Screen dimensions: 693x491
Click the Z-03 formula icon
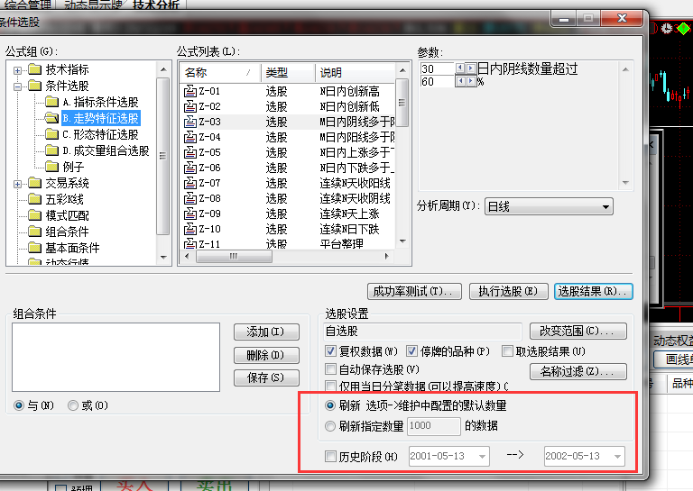190,122
